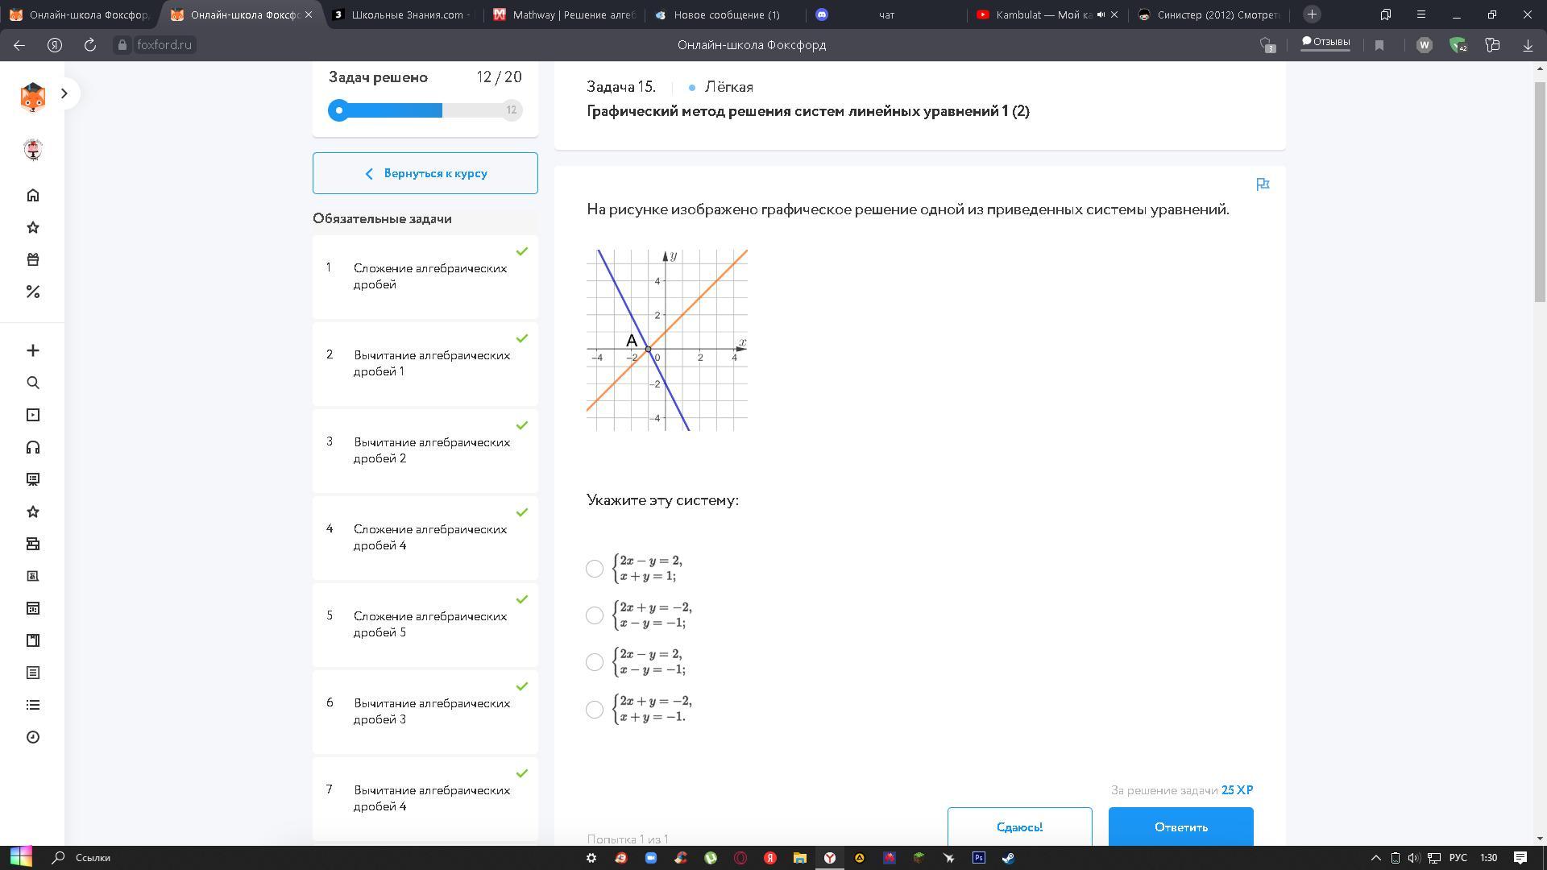The width and height of the screenshot is (1547, 870).
Task: Click the percent discounts icon in sidebar
Action: click(x=33, y=292)
